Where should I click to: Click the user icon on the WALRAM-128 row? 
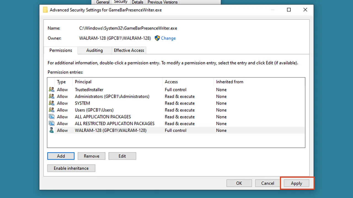click(x=52, y=130)
